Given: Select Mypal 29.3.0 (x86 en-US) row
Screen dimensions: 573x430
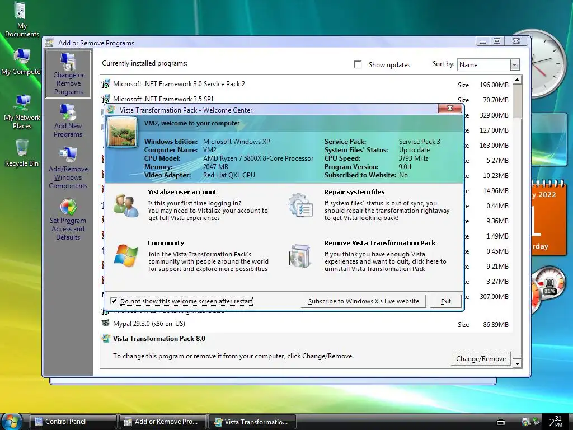Looking at the screenshot, I should (x=306, y=324).
